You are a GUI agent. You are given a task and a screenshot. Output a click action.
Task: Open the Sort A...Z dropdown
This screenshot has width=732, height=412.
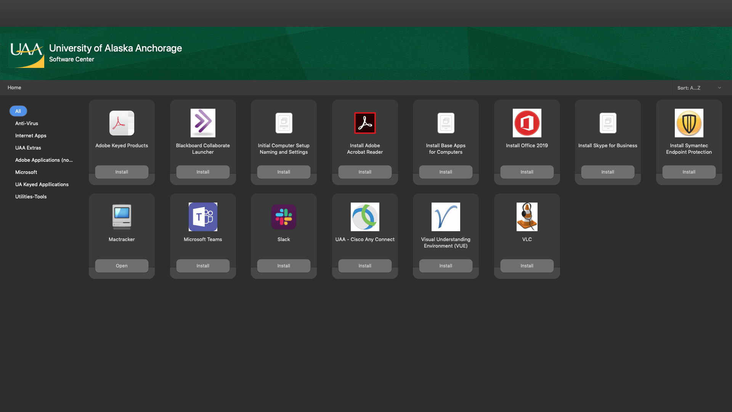699,88
